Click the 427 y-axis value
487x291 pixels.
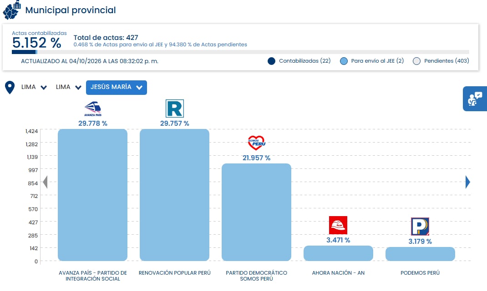(x=33, y=222)
